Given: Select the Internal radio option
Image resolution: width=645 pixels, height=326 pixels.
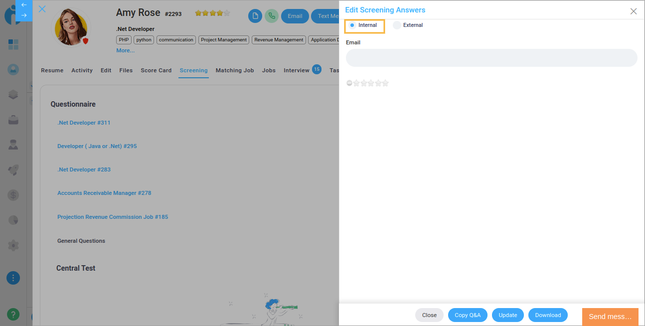Looking at the screenshot, I should 352,25.
